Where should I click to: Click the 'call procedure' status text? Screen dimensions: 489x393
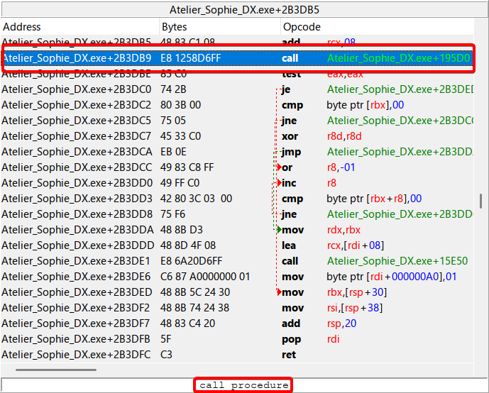[243, 385]
